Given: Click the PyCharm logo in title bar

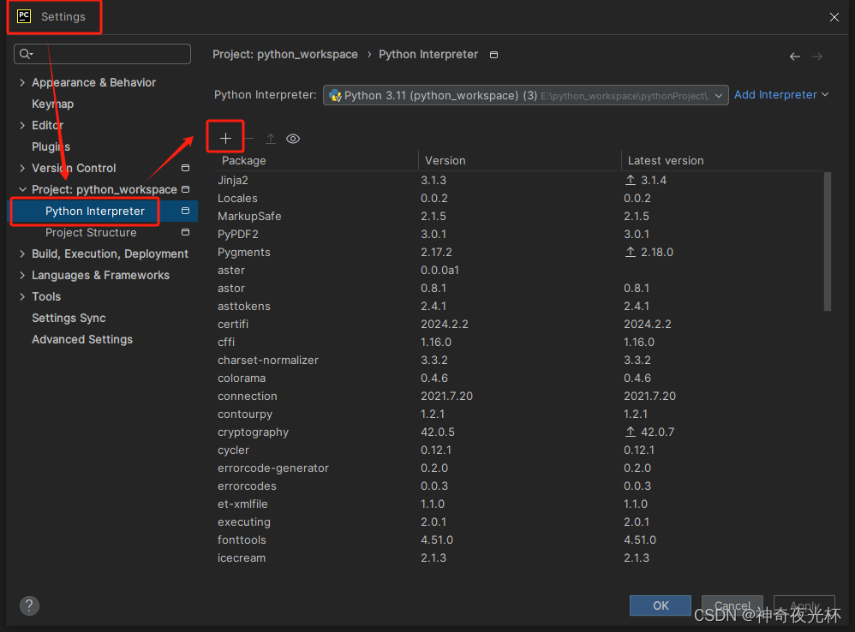Looking at the screenshot, I should [x=24, y=16].
